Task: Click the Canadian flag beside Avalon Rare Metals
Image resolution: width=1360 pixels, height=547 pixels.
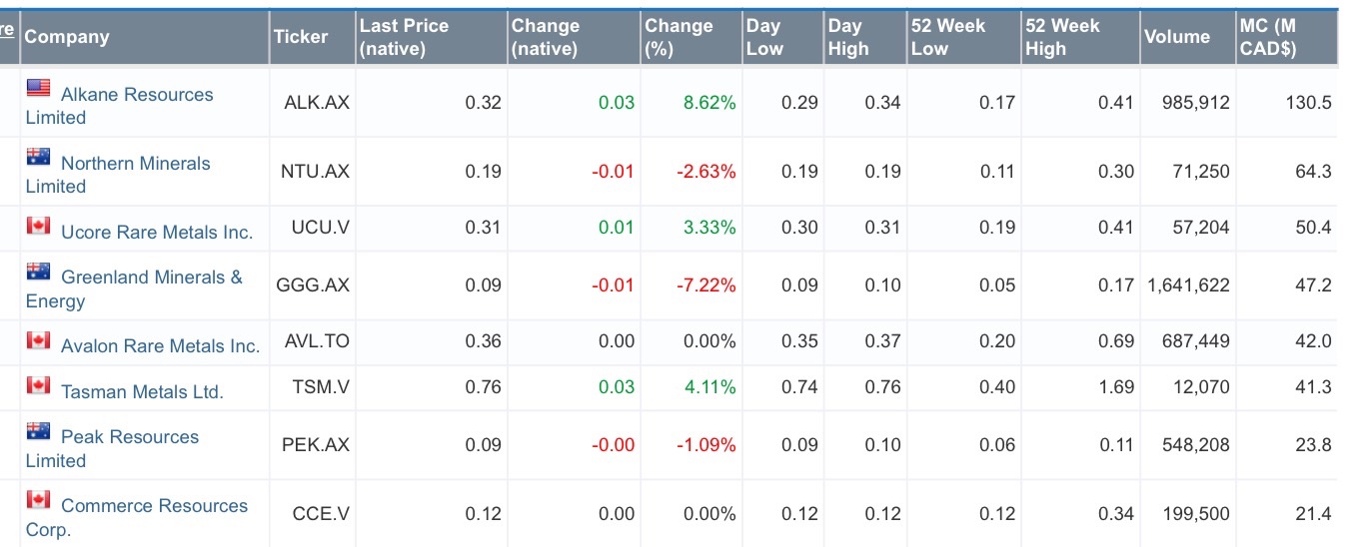Action: [38, 340]
